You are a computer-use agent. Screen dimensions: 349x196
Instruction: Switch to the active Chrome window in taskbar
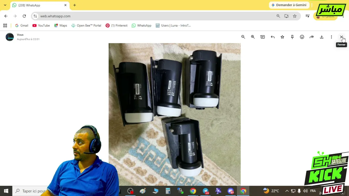(243, 191)
